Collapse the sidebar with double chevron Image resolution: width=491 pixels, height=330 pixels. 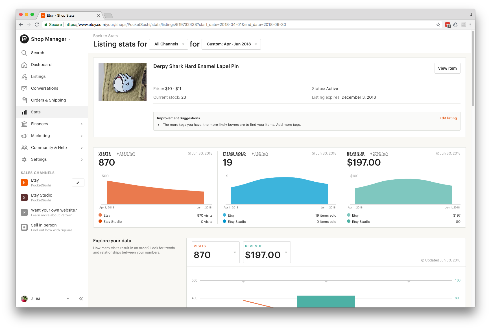pos(81,299)
